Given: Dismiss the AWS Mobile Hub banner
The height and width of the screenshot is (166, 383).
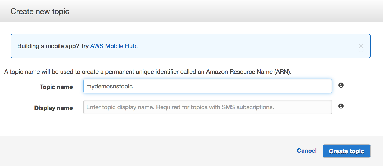Looking at the screenshot, I should (x=361, y=46).
